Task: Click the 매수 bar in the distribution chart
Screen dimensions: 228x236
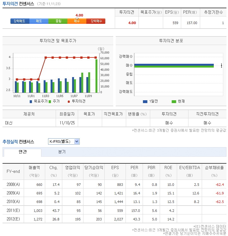Action: (x=174, y=65)
